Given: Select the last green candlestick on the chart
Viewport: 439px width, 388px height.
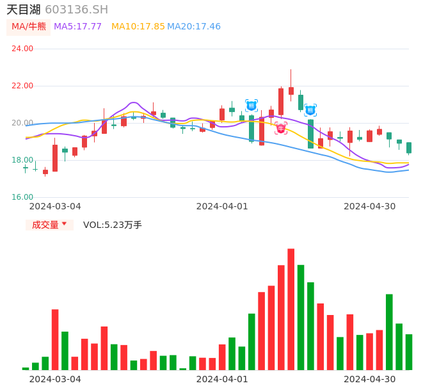Looking at the screenshot, I should click(409, 147).
